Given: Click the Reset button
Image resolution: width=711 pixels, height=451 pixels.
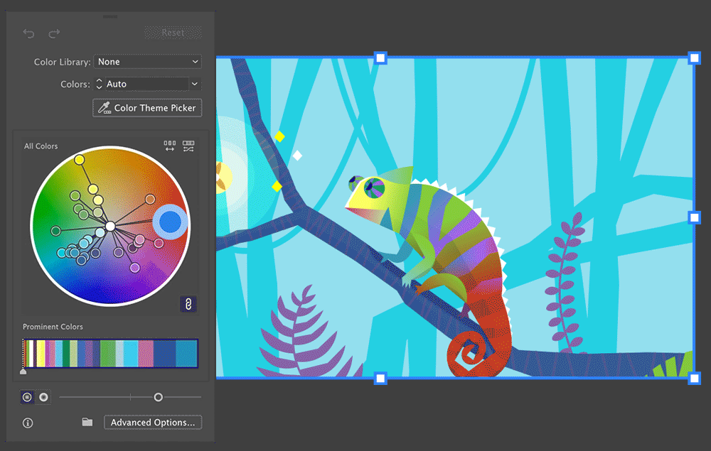Looking at the screenshot, I should pos(173,33).
